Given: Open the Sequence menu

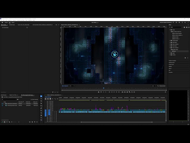Looking at the screenshot, I should 10,20.
